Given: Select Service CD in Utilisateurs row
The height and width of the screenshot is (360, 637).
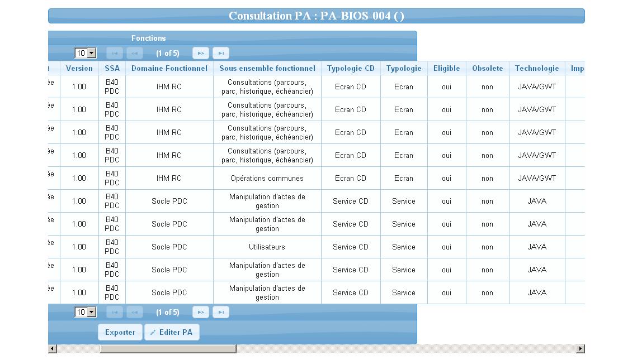Looking at the screenshot, I should [x=351, y=247].
